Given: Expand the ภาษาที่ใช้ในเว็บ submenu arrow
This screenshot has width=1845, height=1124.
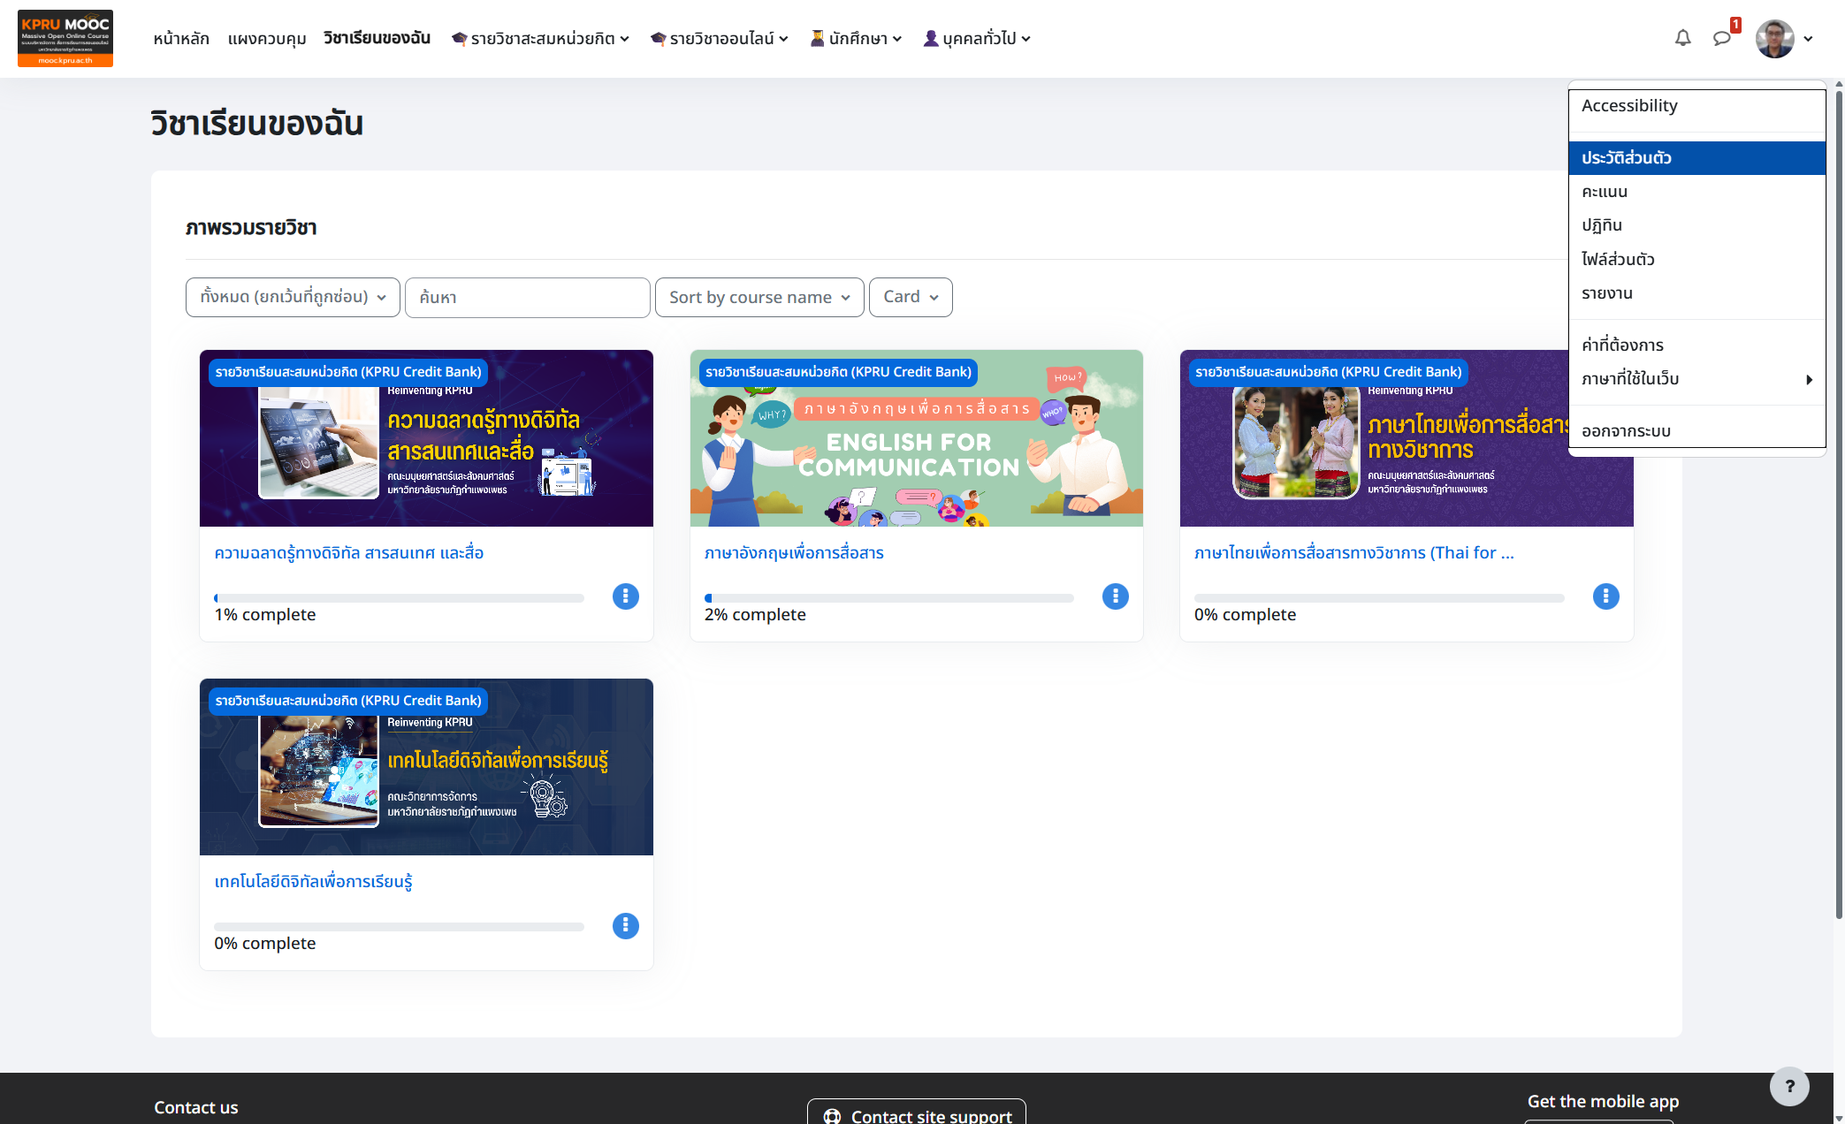Looking at the screenshot, I should 1809,379.
